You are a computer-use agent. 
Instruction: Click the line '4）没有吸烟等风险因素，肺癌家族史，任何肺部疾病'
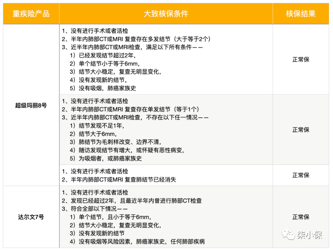click(x=137, y=241)
